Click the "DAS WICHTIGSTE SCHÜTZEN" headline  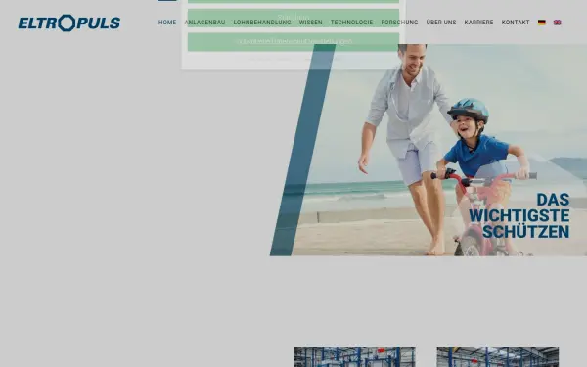pos(519,215)
